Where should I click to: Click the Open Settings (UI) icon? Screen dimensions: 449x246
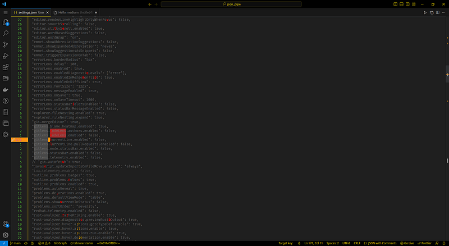tap(432, 12)
